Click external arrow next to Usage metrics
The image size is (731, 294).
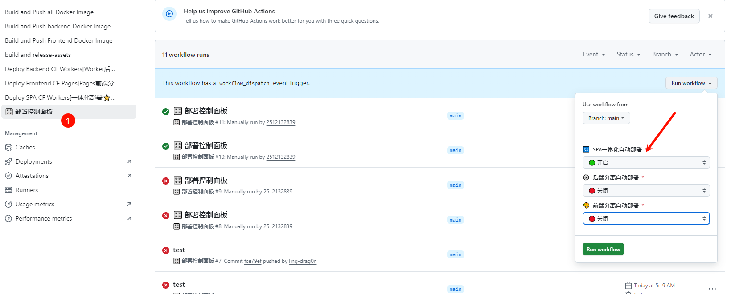(x=129, y=204)
